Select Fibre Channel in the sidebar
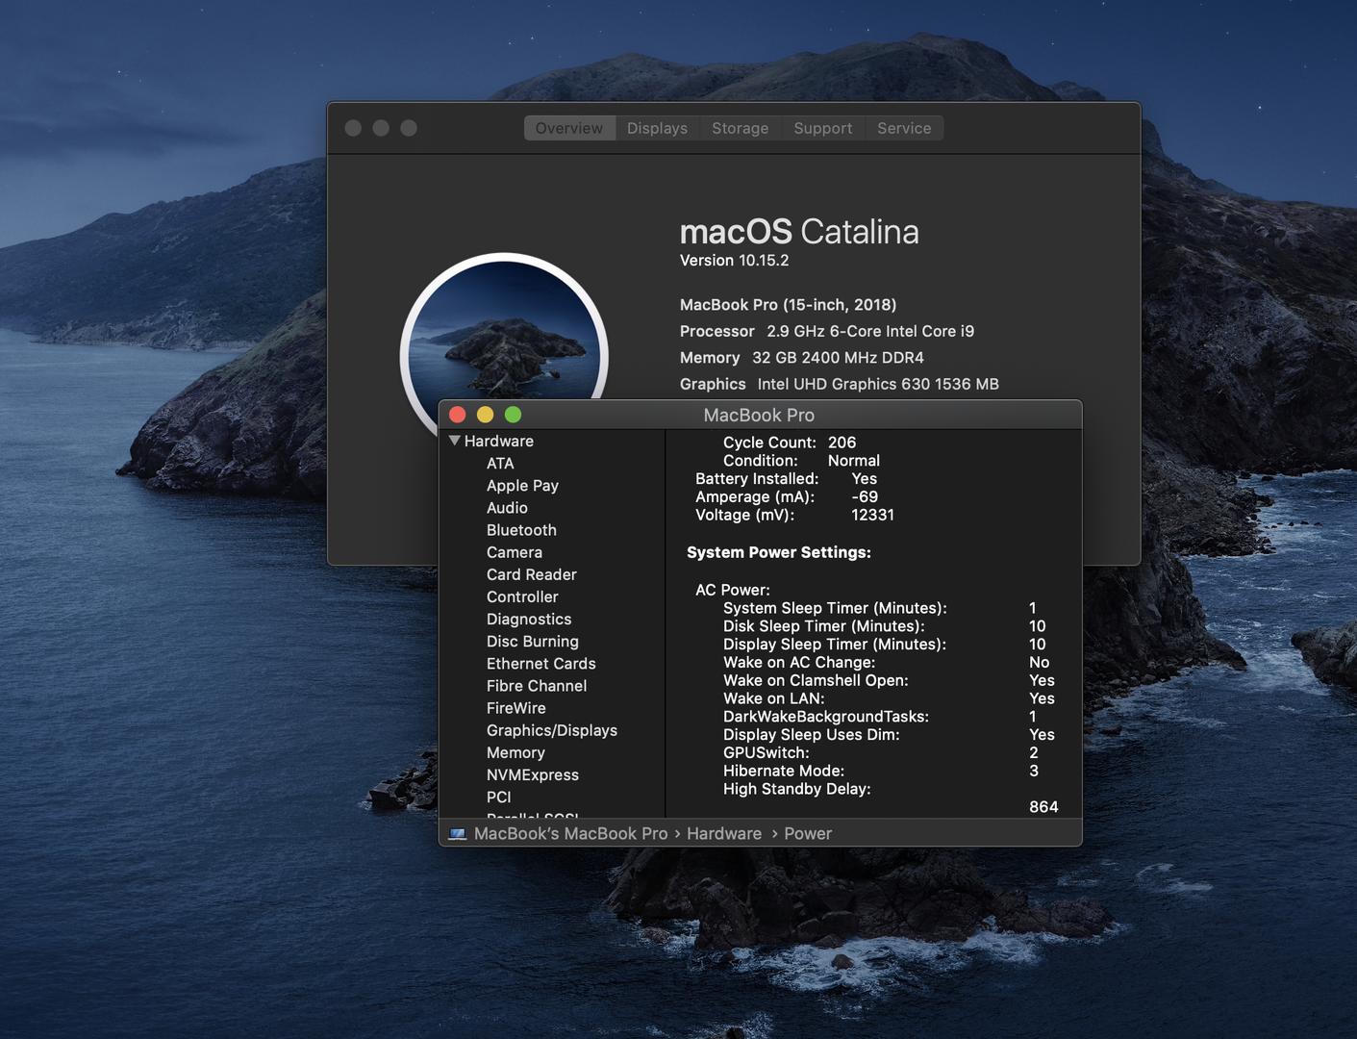 click(537, 686)
